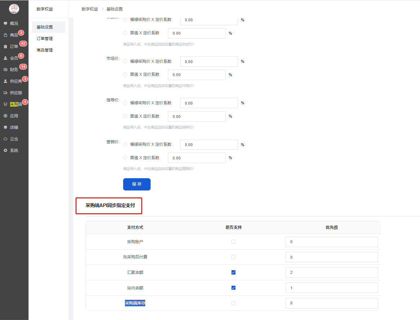The height and width of the screenshot is (320, 420).
Task: Open 供应链 via its truck icon
Action: [x=5, y=93]
